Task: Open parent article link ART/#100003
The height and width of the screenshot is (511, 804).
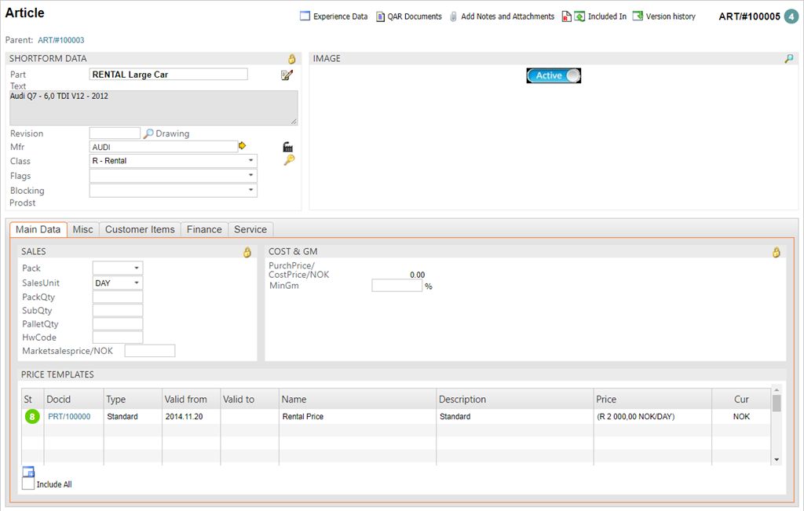Action: click(x=61, y=40)
